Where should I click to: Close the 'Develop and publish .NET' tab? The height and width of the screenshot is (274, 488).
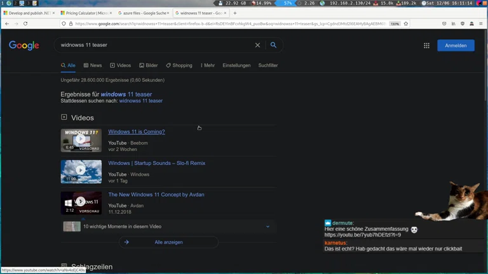pos(53,13)
